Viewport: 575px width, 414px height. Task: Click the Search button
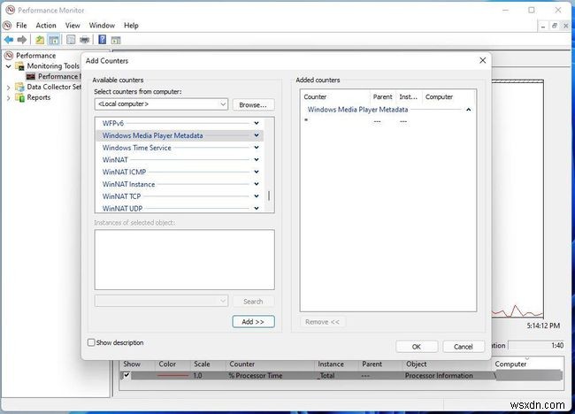tap(253, 302)
